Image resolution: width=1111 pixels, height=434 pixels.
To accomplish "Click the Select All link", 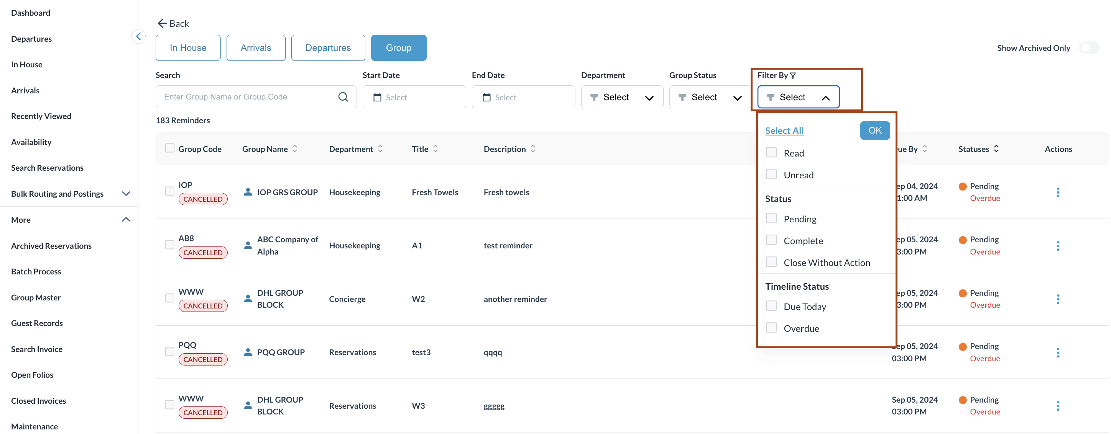I will tap(784, 131).
